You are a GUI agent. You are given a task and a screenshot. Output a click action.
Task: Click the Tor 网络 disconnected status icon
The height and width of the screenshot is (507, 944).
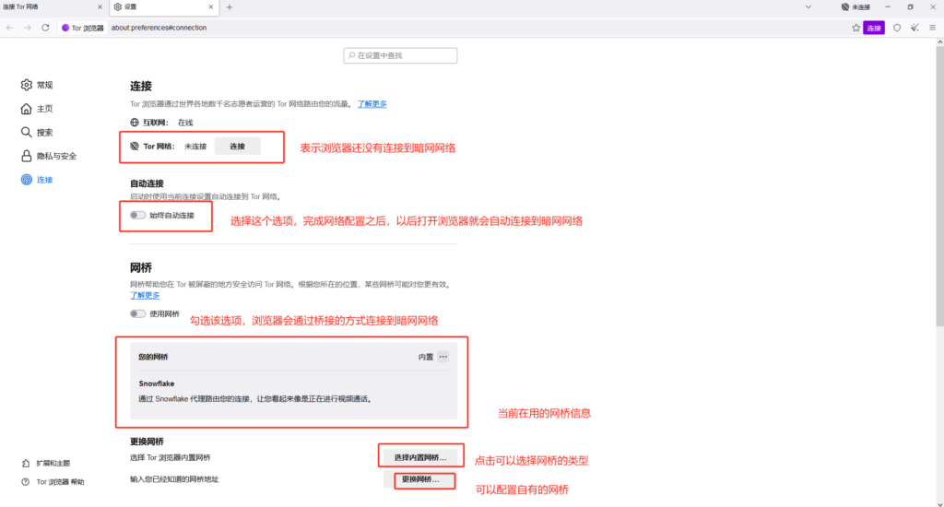[135, 147]
